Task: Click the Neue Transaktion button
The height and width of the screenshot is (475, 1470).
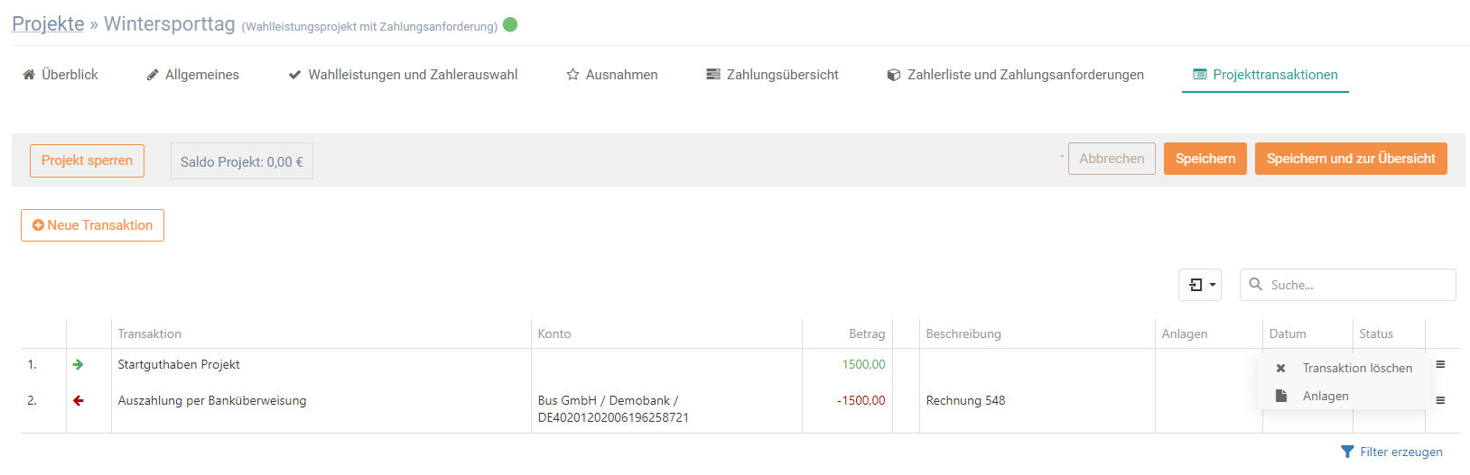Action: pos(92,225)
